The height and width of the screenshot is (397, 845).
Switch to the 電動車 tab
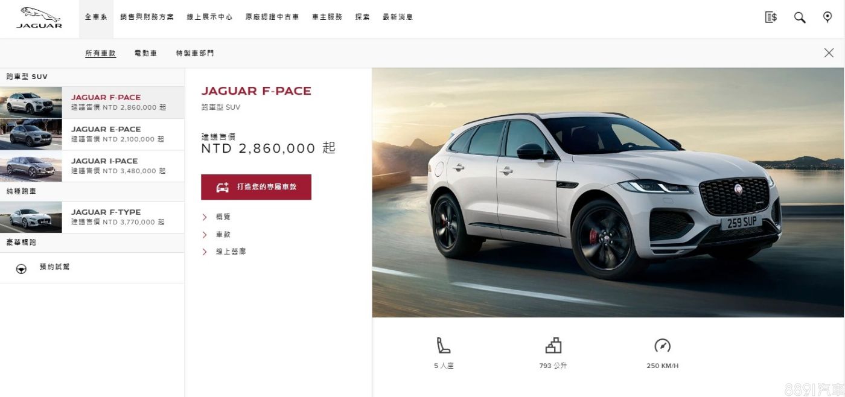145,53
